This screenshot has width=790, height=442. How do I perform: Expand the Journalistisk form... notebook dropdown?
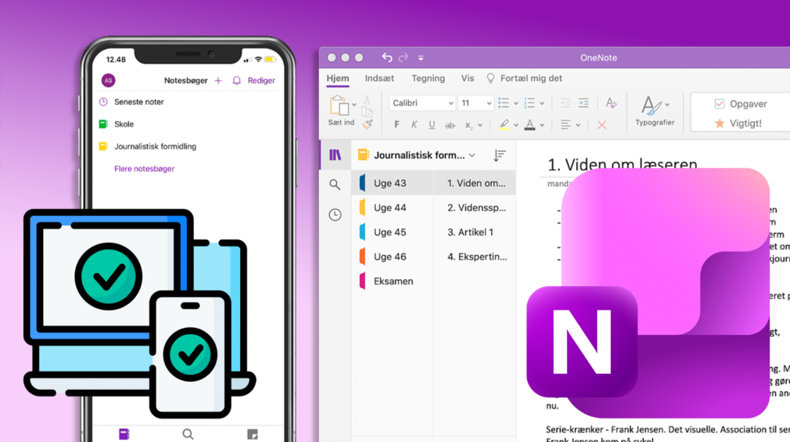472,156
